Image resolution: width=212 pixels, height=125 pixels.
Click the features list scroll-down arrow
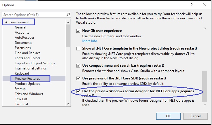click(205, 104)
